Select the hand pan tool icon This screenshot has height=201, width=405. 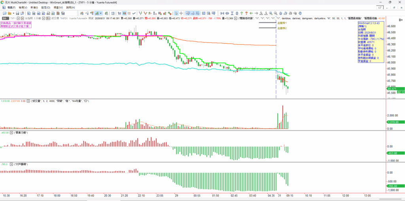tap(300, 13)
